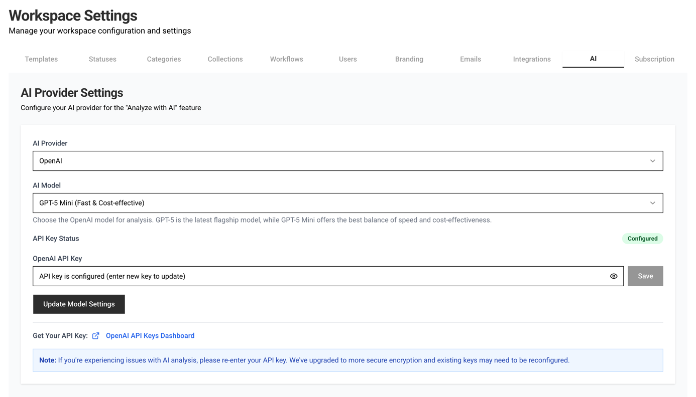Image resolution: width=696 pixels, height=397 pixels.
Task: Click the Configured status badge
Action: click(643, 239)
